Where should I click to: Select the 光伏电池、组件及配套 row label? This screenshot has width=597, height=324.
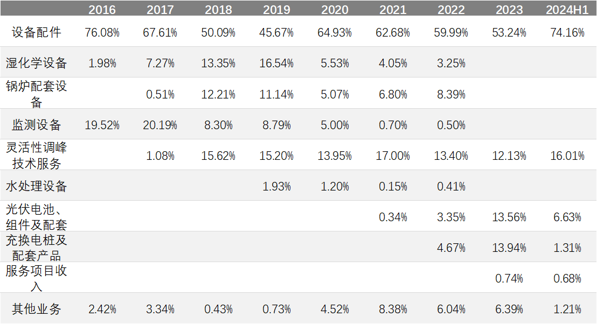pos(37,216)
